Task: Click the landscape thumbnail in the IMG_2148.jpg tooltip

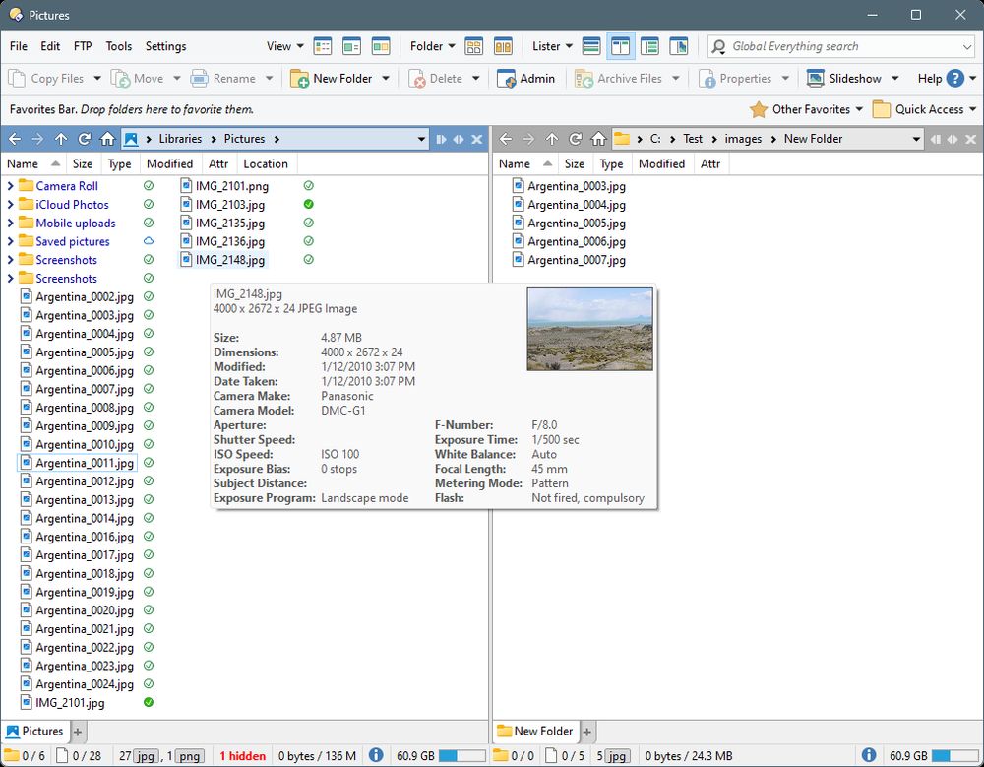Action: click(x=589, y=329)
